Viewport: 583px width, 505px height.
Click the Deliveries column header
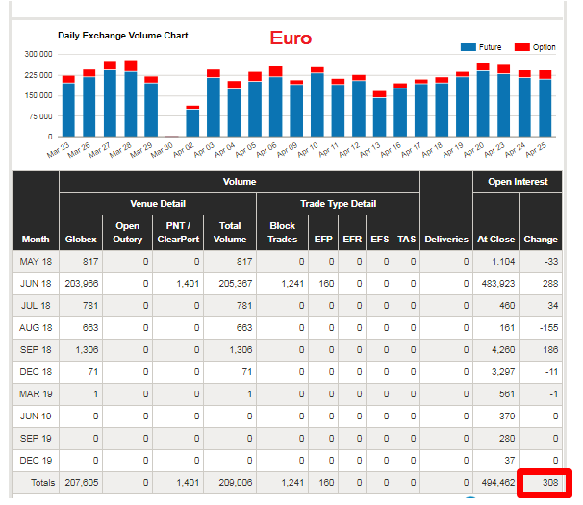coord(445,239)
